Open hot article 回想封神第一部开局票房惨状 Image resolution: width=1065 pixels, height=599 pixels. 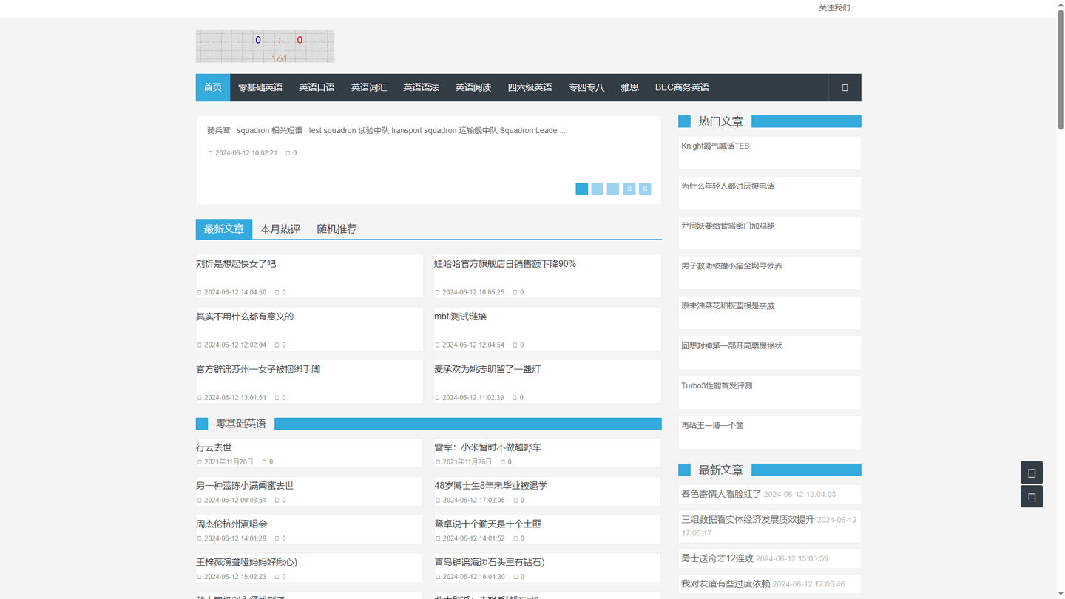[731, 346]
